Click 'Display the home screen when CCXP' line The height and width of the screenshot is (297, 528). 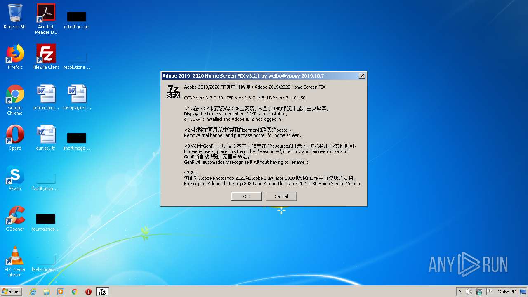tap(236, 114)
